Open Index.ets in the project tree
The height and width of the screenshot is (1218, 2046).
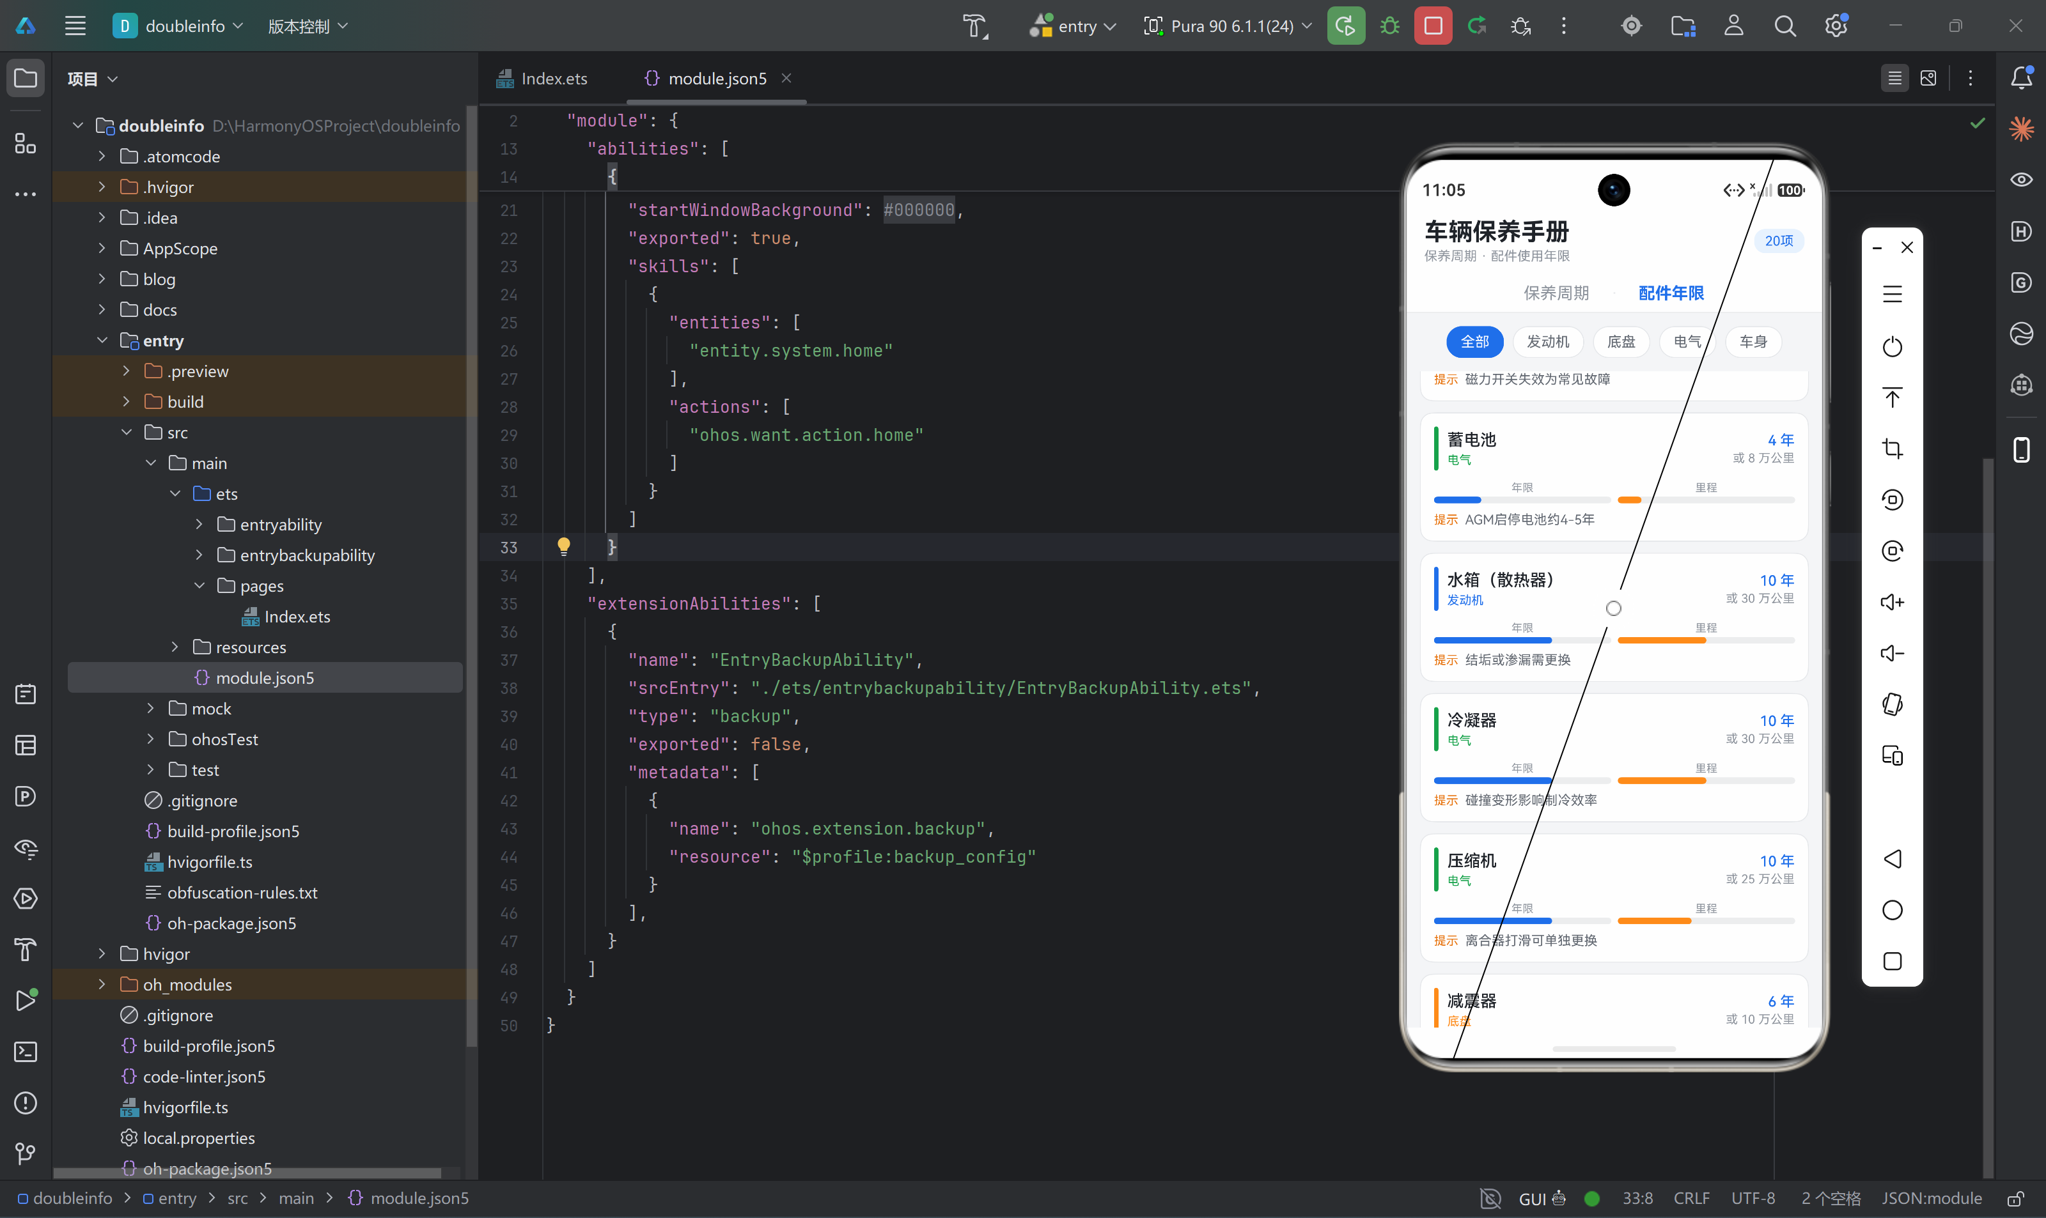[286, 617]
